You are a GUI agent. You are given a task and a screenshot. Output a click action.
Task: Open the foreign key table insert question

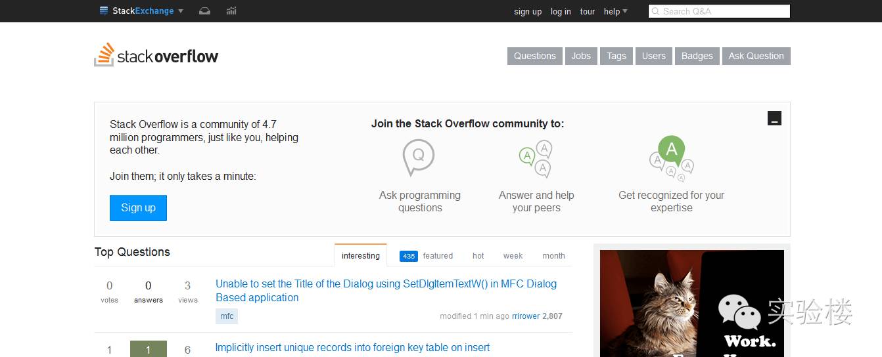pyautogui.click(x=352, y=348)
